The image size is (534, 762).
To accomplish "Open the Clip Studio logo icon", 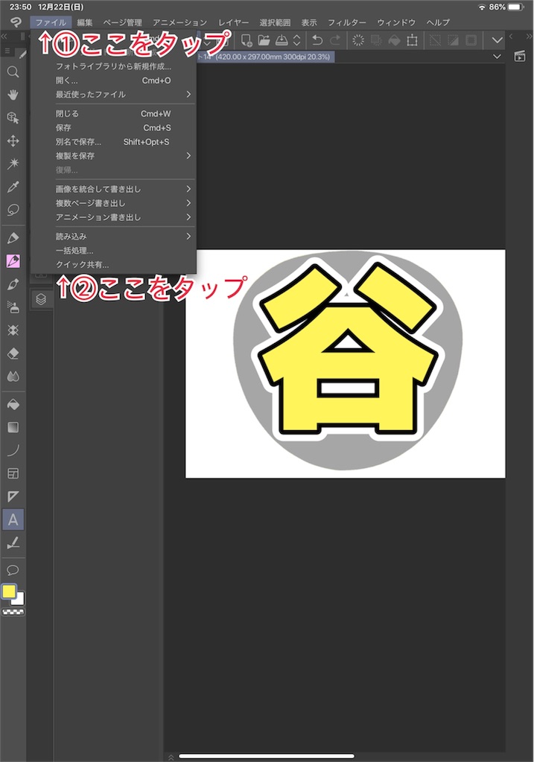I will [16, 22].
